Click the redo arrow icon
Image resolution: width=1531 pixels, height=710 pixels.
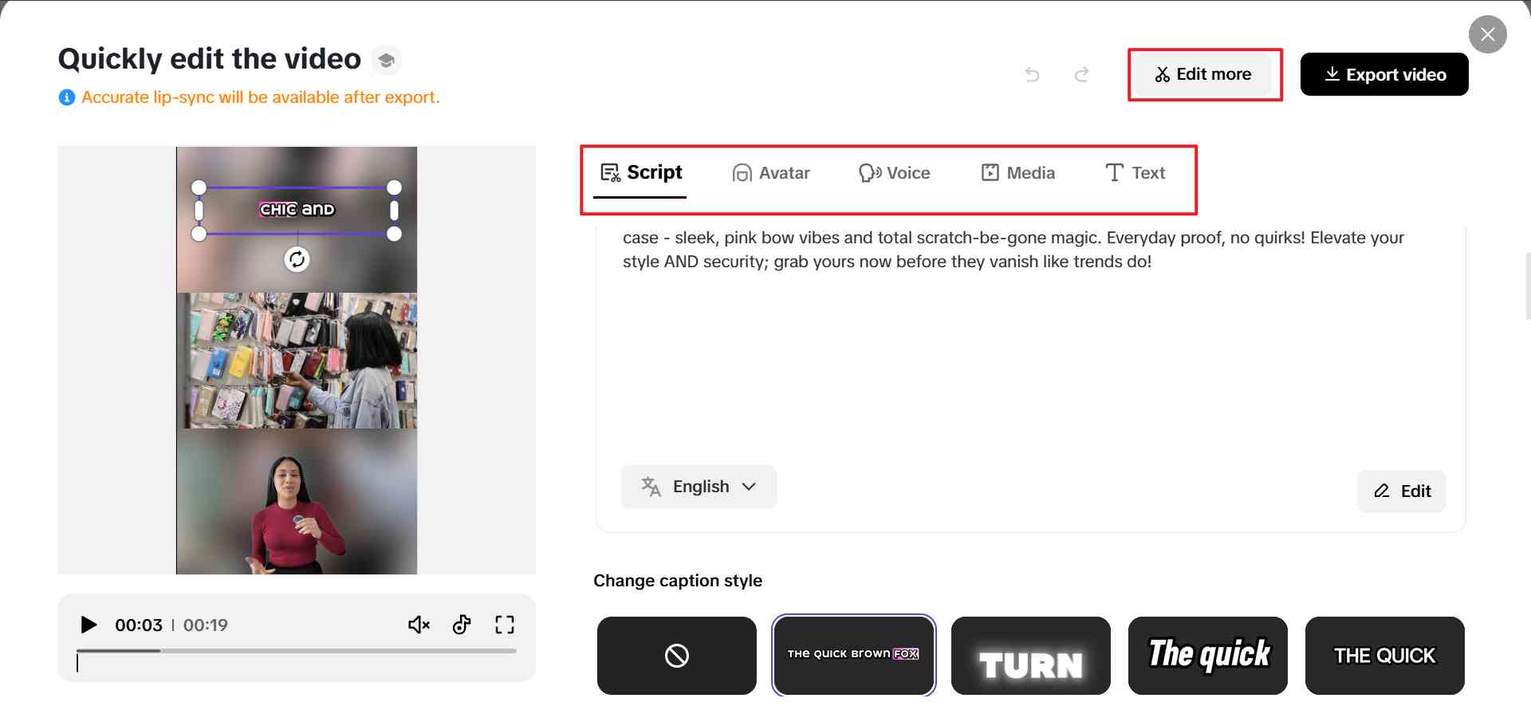click(x=1081, y=75)
